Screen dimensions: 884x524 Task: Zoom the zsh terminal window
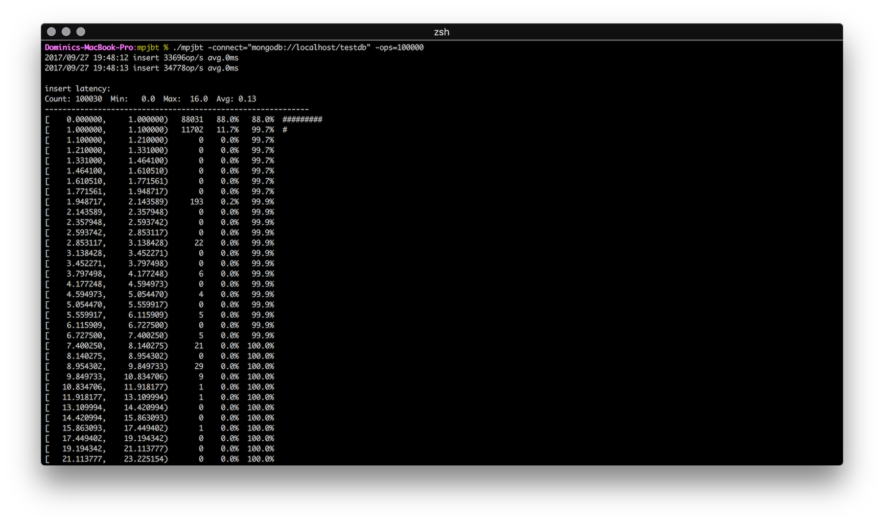pyautogui.click(x=81, y=32)
